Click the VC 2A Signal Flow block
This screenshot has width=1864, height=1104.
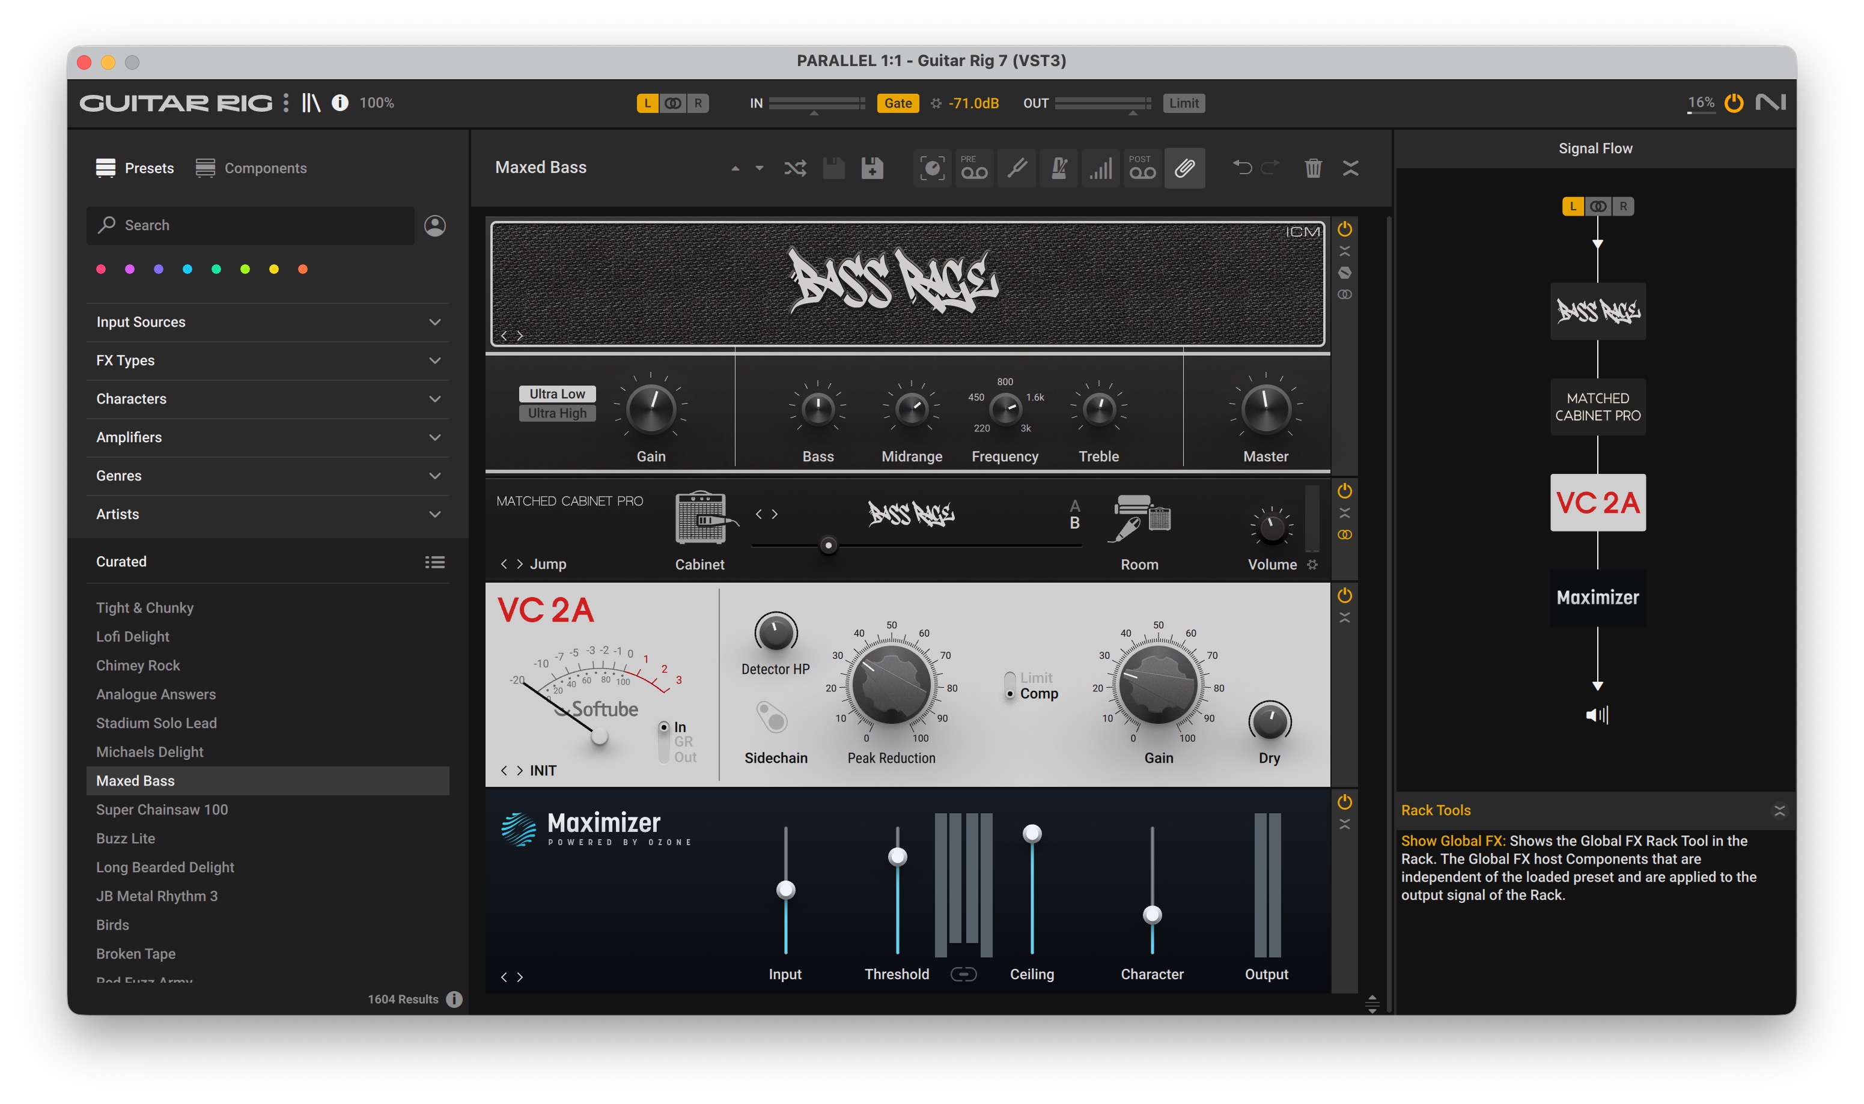pyautogui.click(x=1598, y=503)
